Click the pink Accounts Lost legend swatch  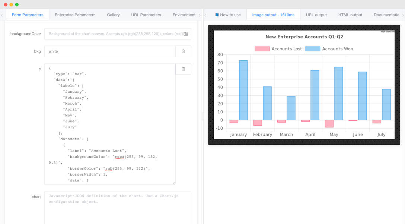(262, 49)
